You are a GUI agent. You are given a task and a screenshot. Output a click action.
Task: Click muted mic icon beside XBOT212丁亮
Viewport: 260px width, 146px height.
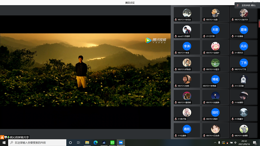233,69
